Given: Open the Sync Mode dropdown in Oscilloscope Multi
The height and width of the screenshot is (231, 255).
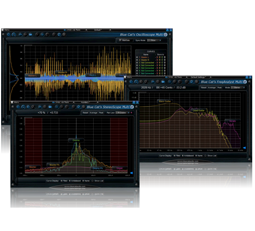Looking at the screenshot, I should (154, 41).
